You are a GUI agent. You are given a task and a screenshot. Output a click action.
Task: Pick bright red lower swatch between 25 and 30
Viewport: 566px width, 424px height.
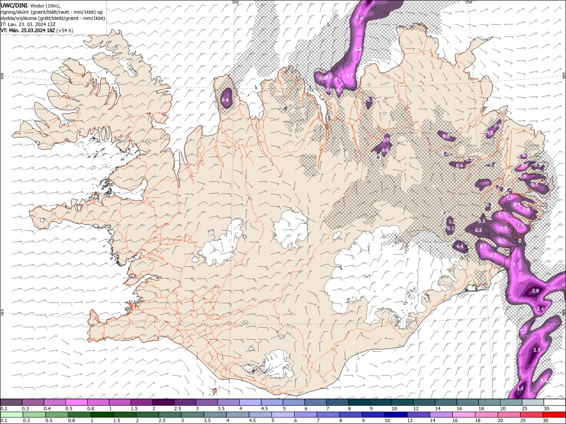click(x=554, y=415)
